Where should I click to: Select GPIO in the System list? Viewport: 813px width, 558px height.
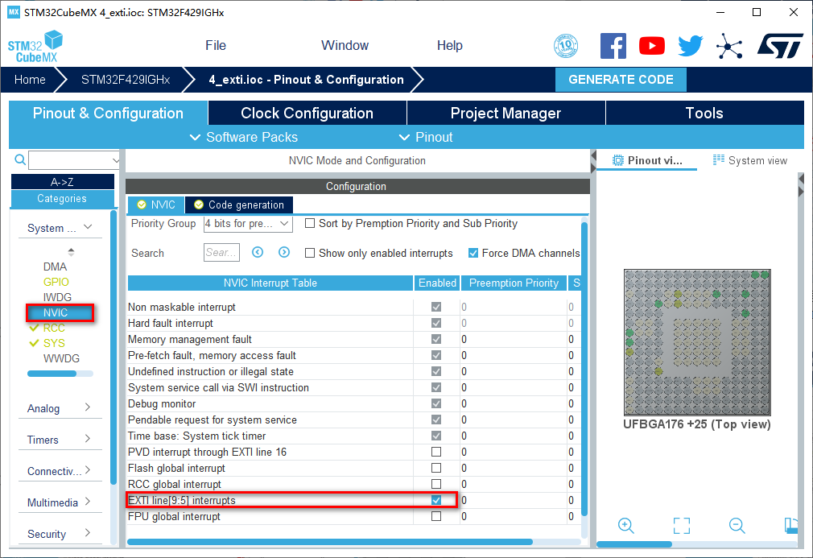[56, 282]
